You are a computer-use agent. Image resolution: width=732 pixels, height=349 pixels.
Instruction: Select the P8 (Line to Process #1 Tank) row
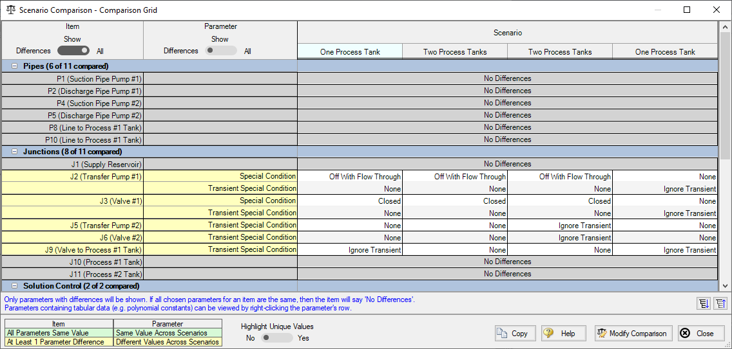[358, 127]
